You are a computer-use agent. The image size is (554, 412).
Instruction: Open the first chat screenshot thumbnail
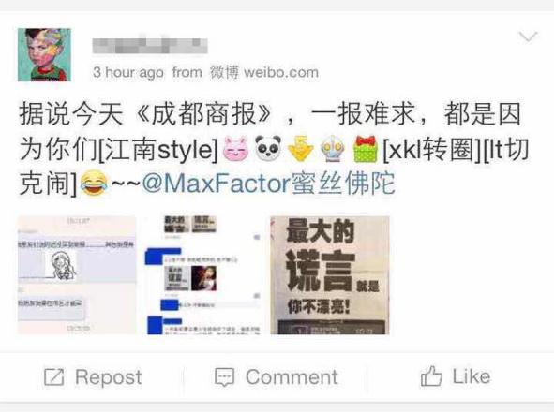(77, 275)
